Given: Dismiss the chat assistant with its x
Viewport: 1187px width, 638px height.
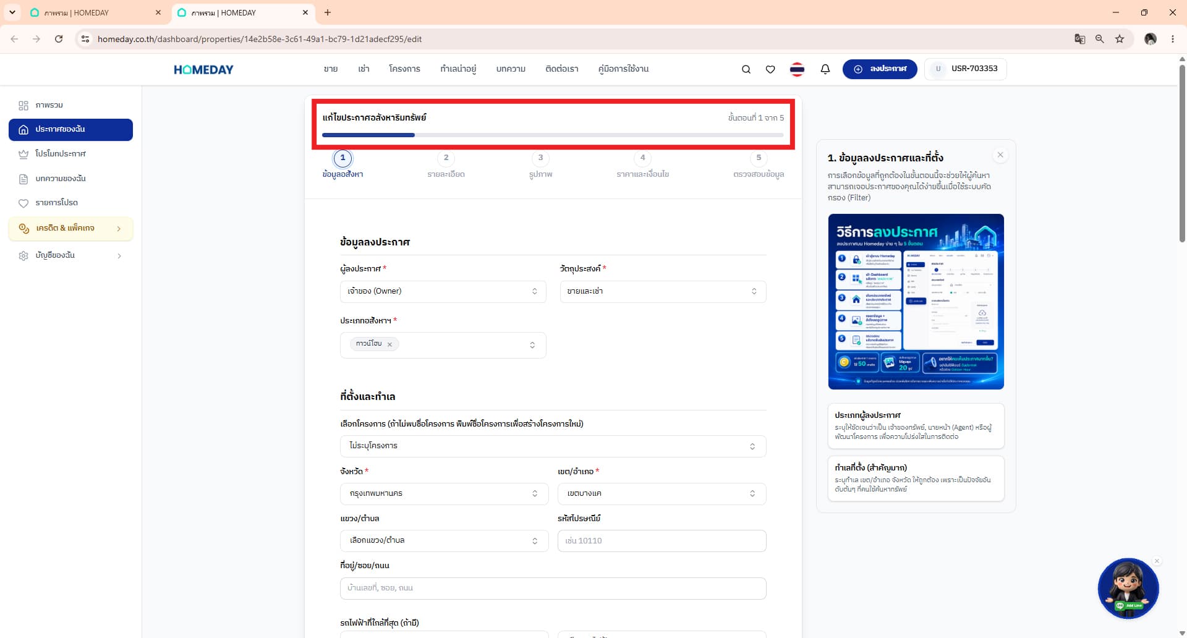Looking at the screenshot, I should (1157, 561).
